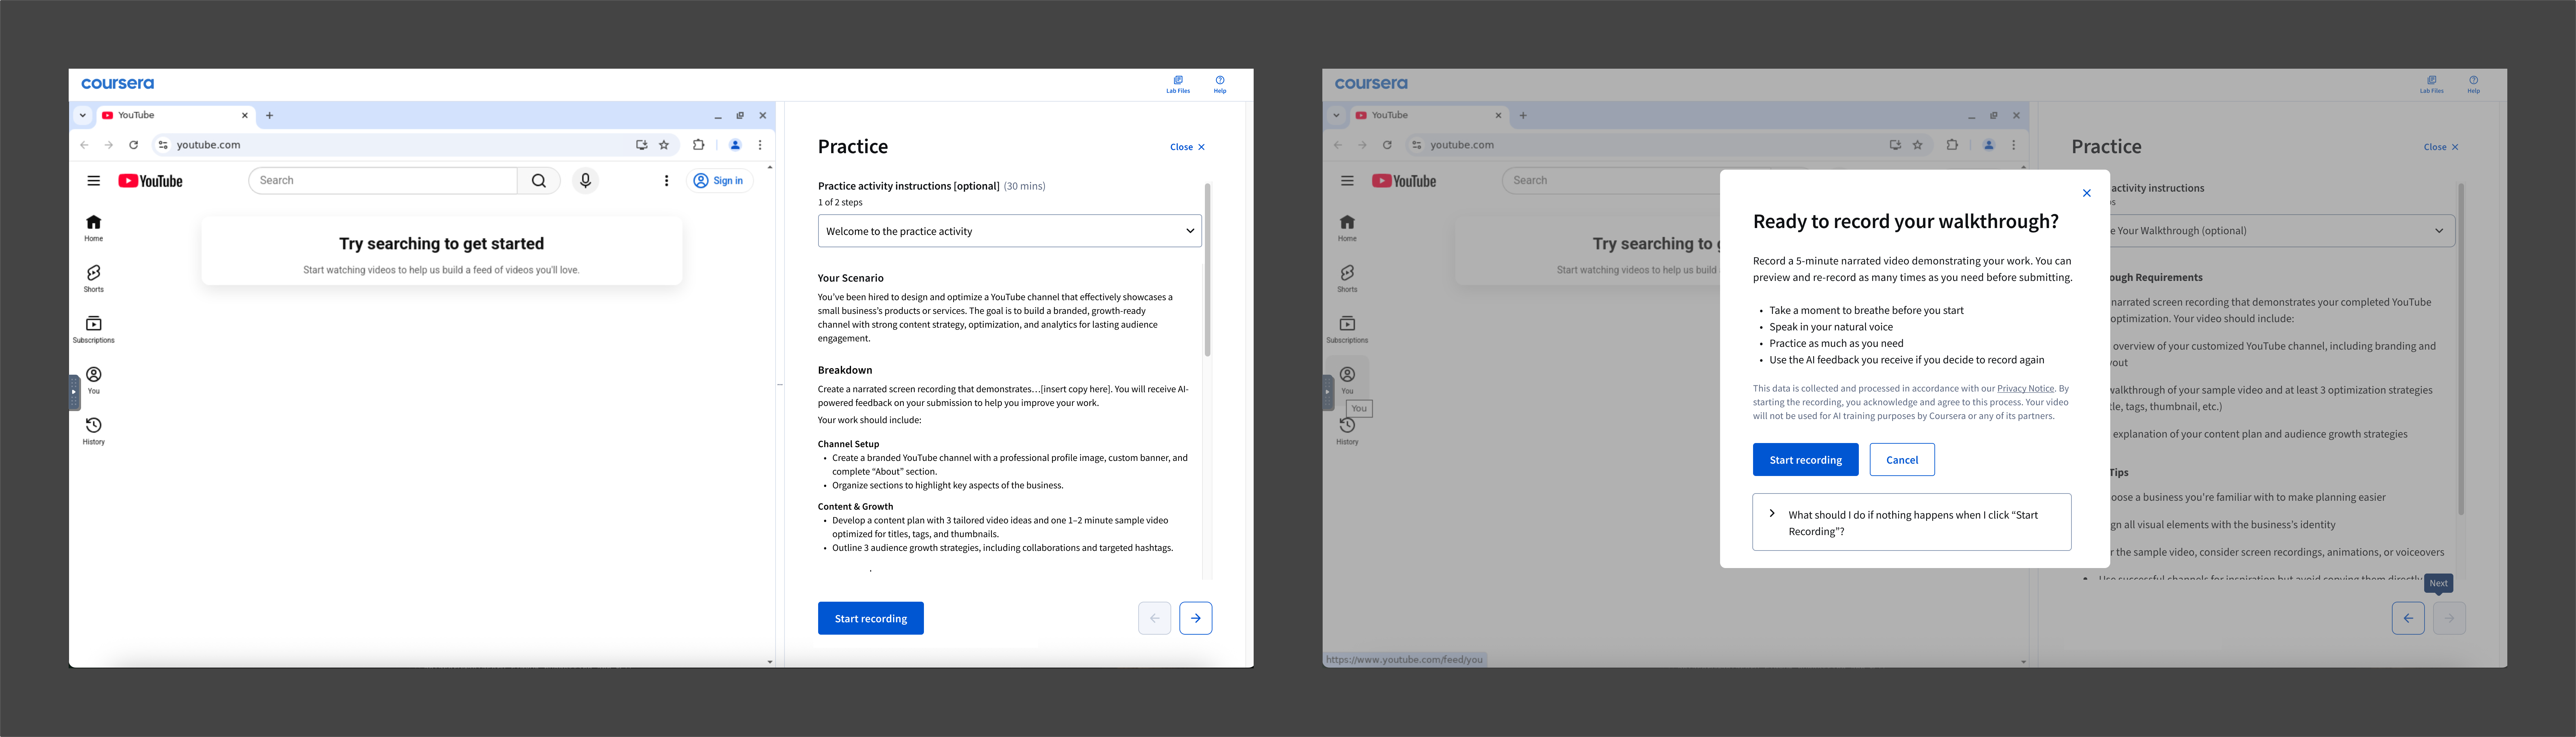This screenshot has height=737, width=2576.
Task: Open YouTube Subscriptions in the dimmed window
Action: click(x=1347, y=330)
